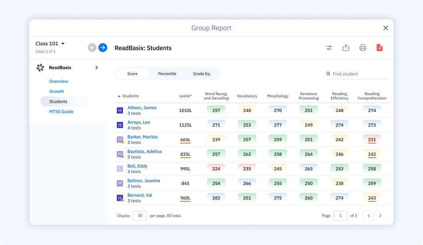
Task: Open the MTSS Guide
Action: 61,111
